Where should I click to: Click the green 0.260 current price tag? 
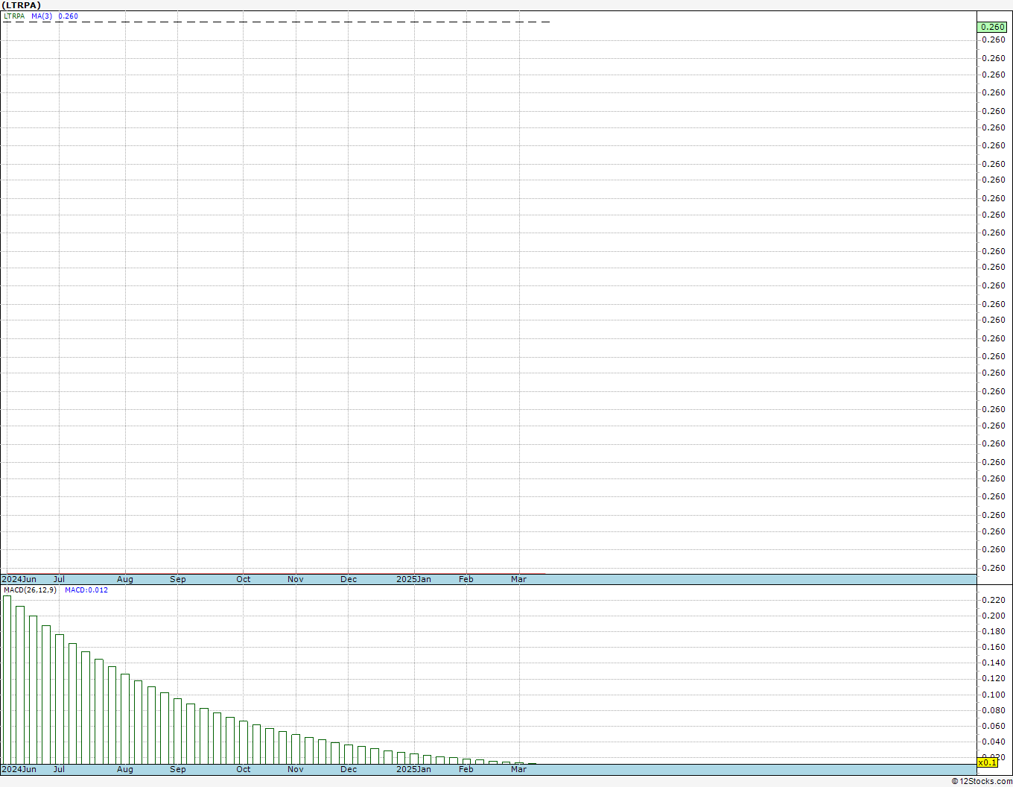(x=992, y=27)
